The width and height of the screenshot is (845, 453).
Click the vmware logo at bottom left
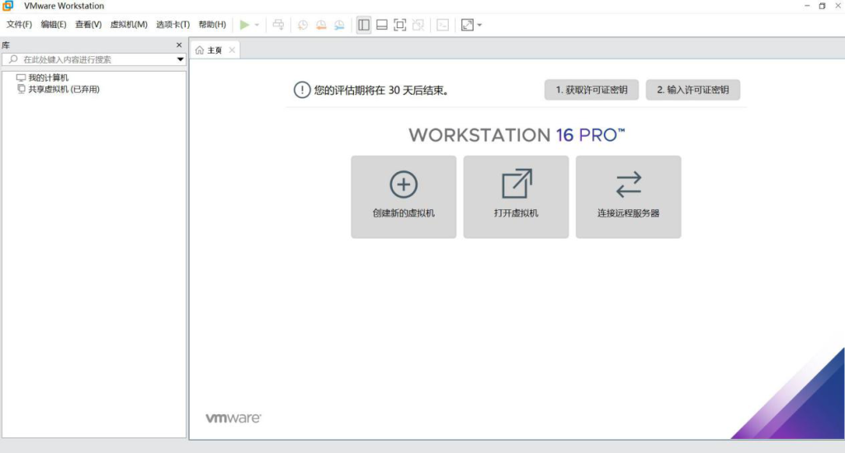click(x=234, y=418)
